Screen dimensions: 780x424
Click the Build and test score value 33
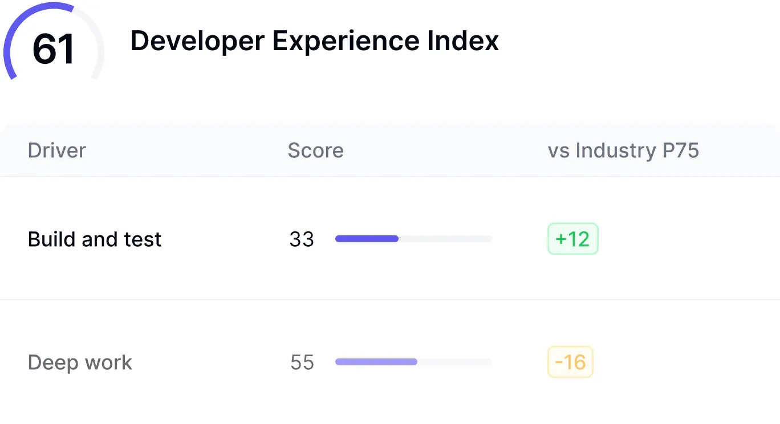[x=302, y=239]
